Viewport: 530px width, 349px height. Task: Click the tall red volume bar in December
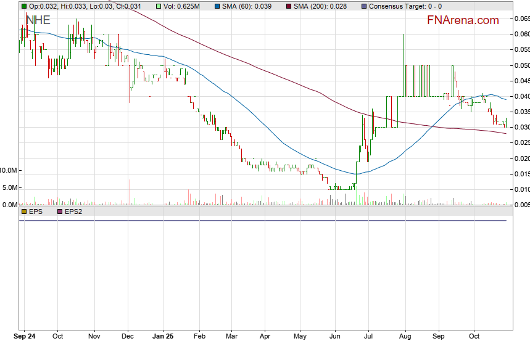(x=130, y=192)
